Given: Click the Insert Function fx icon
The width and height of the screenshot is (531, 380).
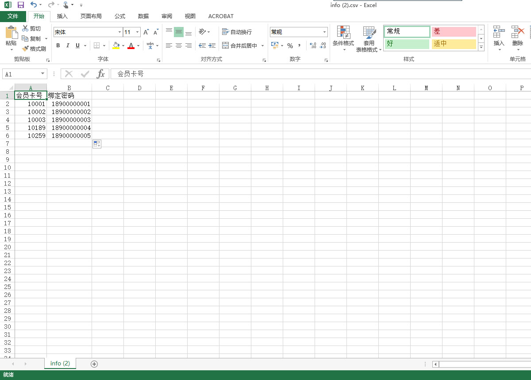Looking at the screenshot, I should click(x=100, y=74).
